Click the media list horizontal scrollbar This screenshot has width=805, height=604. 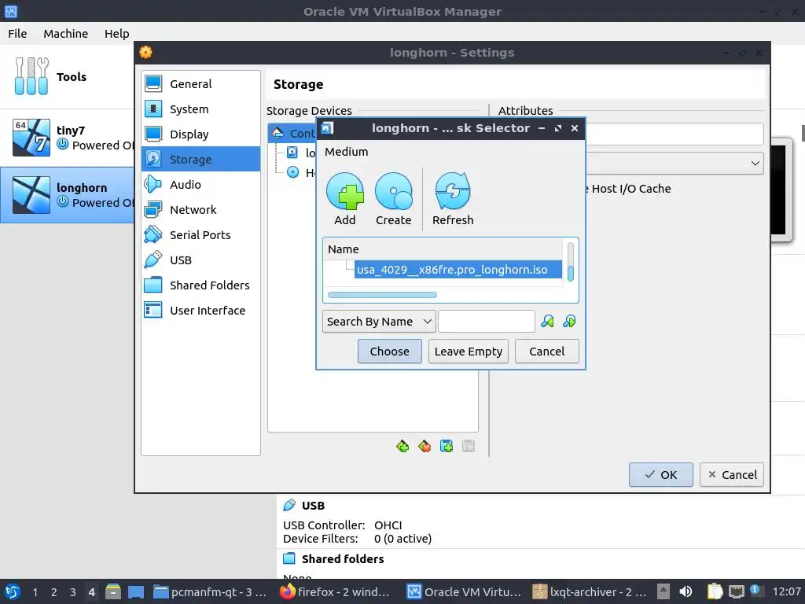(383, 295)
